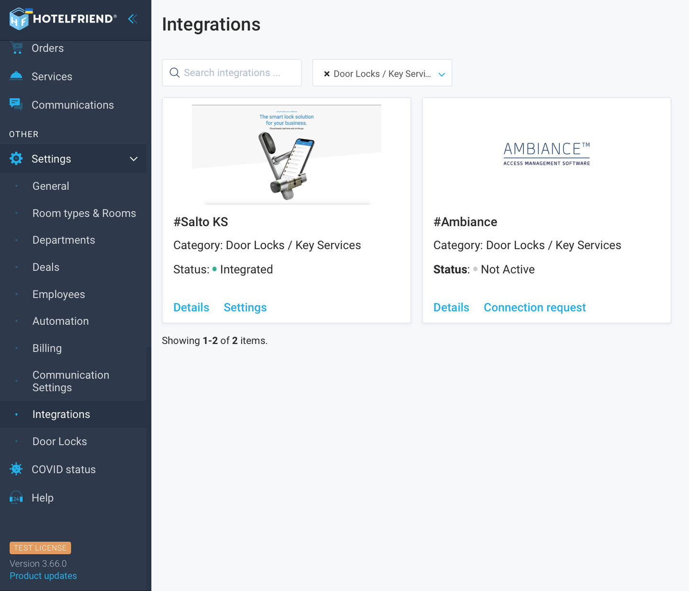This screenshot has height=591, width=689.
Task: Click the Salto KS smart lock thumbnail
Action: pyautogui.click(x=287, y=154)
